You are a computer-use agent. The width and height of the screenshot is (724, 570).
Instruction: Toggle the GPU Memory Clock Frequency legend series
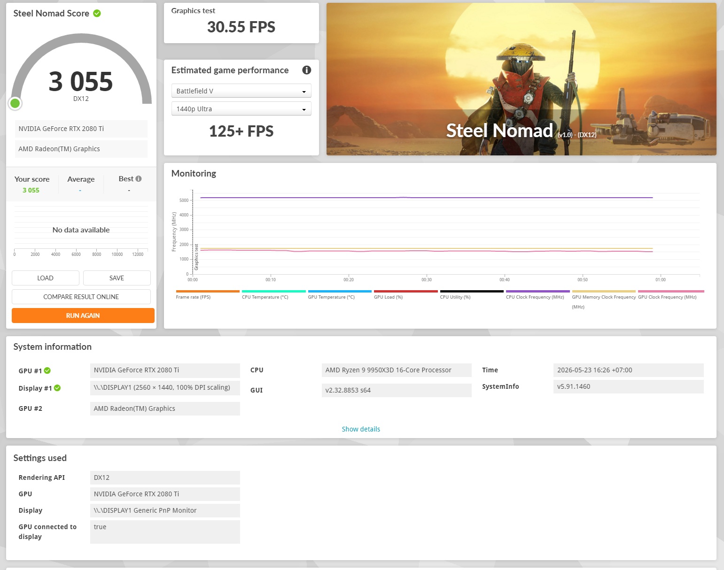click(604, 300)
